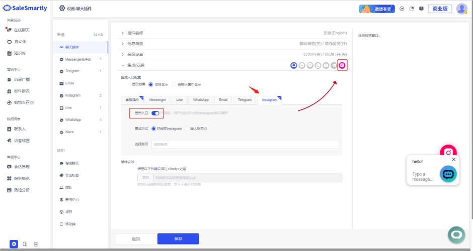Select Instagram channel in settings list

point(80,95)
